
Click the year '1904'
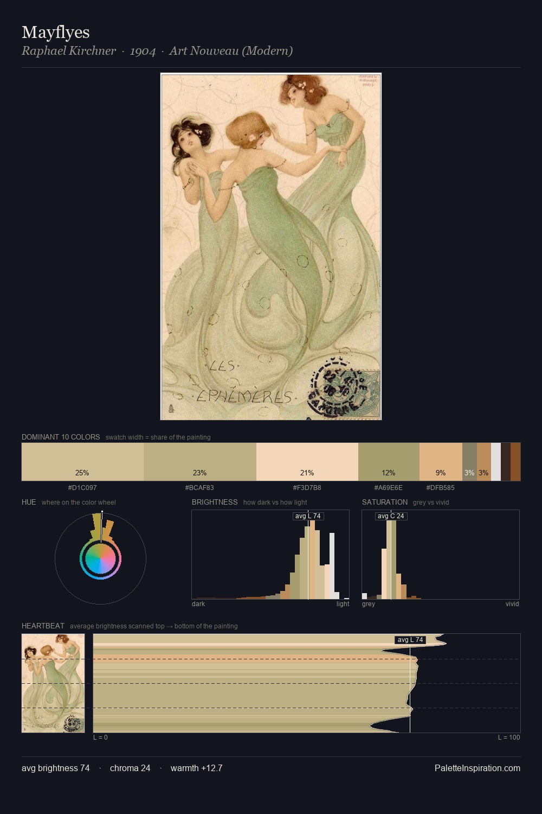(143, 51)
